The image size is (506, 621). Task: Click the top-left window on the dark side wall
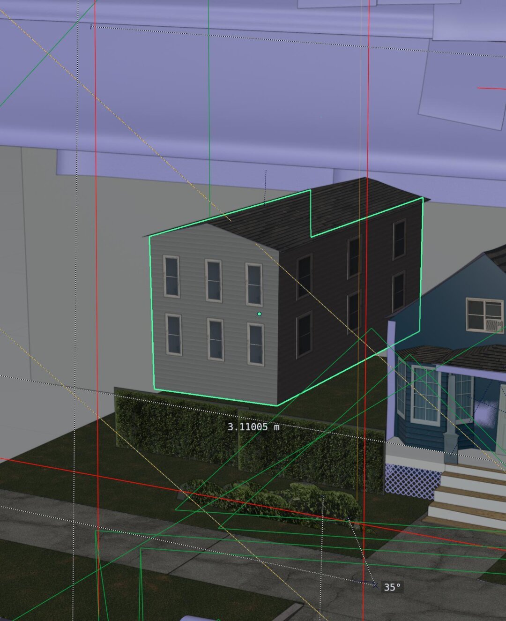[304, 276]
